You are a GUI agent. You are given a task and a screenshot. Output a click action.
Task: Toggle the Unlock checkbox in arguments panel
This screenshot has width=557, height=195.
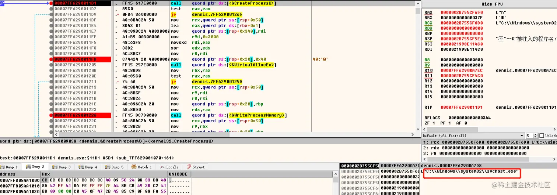542,136
